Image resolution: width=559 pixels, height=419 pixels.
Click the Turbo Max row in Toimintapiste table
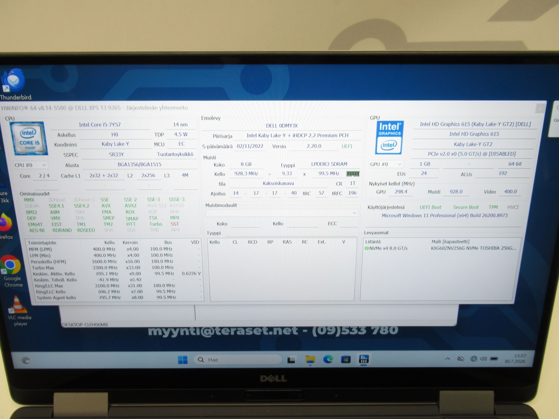(x=116, y=268)
